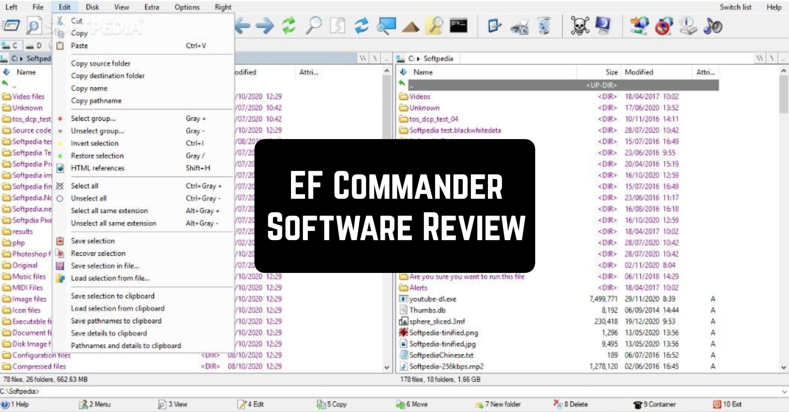Viewport: 789px width, 412px height.
Task: Choose Paste in the Edit menu
Action: pyautogui.click(x=143, y=46)
